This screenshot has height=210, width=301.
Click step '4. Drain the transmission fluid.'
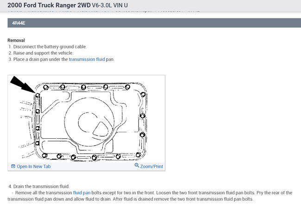coord(39,186)
